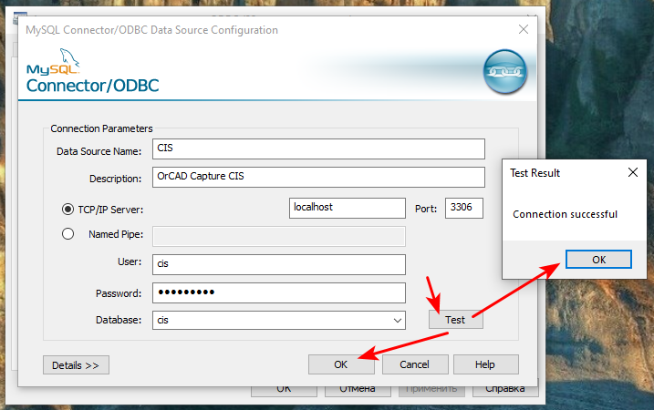Focus the masked Password field
Screen dimensions: 654x410
[278, 292]
